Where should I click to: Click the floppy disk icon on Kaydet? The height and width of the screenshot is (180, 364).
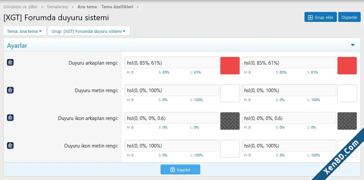pos(172,170)
